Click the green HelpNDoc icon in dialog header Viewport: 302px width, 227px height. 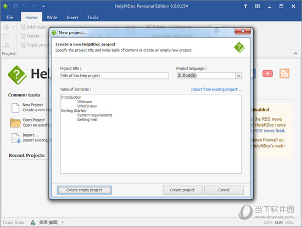239,47
